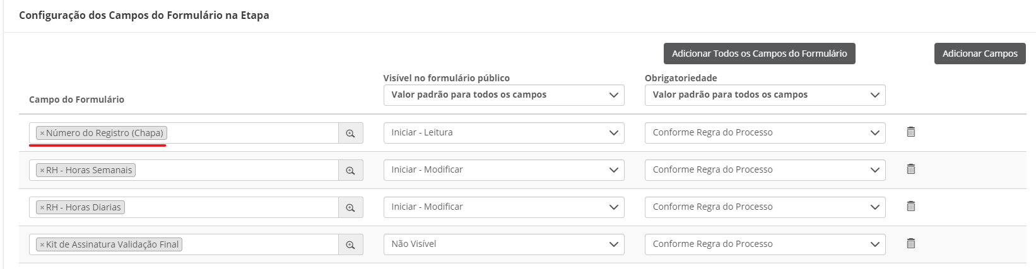Click inside the RH - Horas Diarias field box

tap(184, 207)
